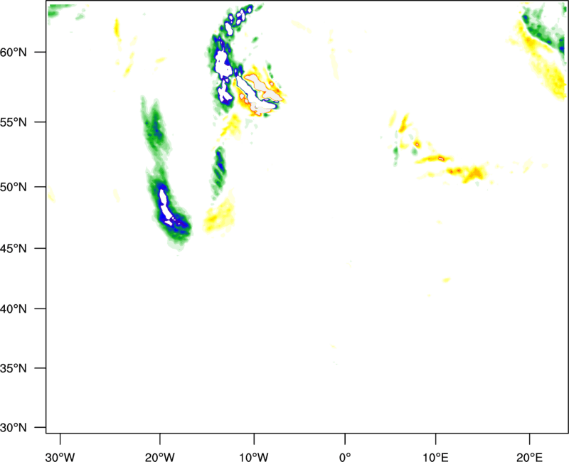The width and height of the screenshot is (569, 462).
Task: Click the 30°W longitude label
Action: pos(60,457)
